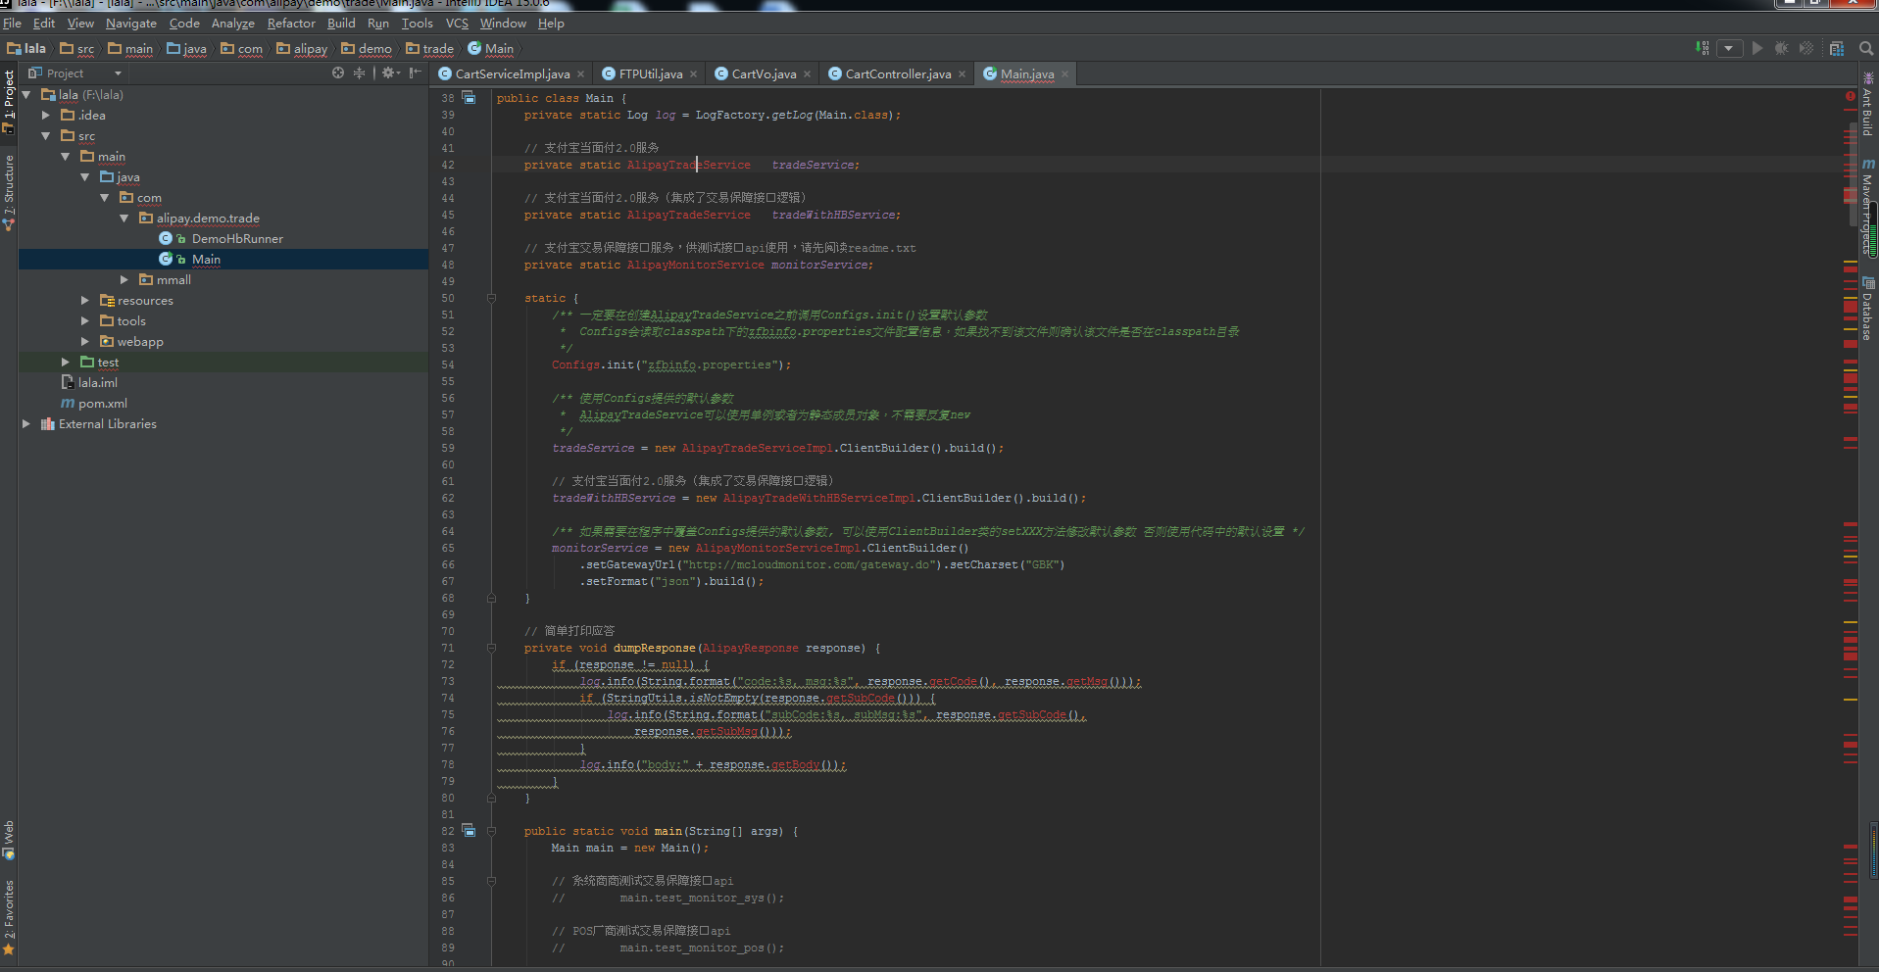Collapse the src folder in tree
This screenshot has width=1879, height=972.
click(46, 136)
